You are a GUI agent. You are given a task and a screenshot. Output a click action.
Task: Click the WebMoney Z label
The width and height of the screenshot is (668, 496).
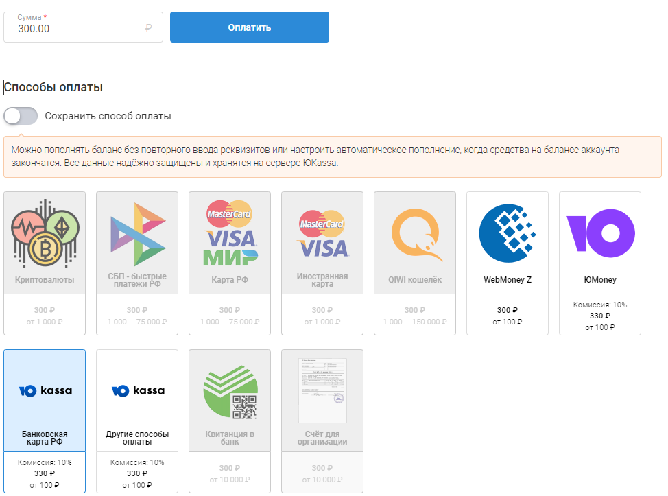click(508, 279)
